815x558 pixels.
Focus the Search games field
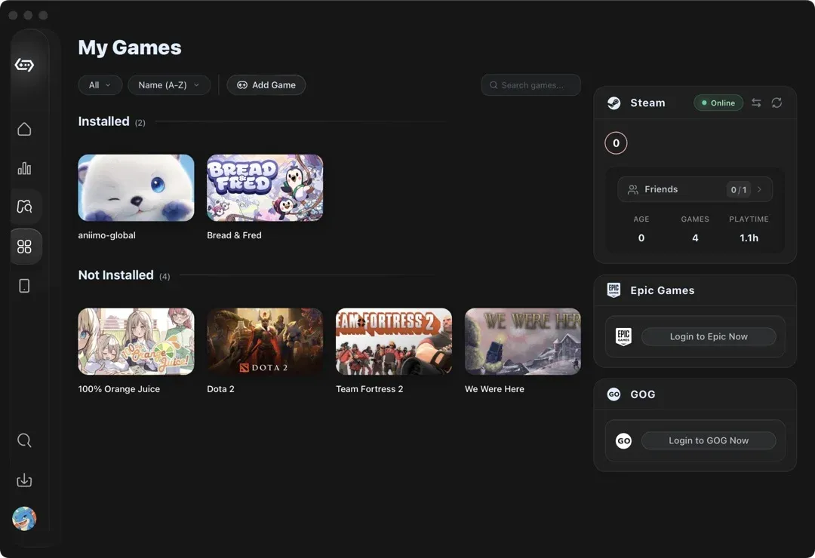point(531,85)
